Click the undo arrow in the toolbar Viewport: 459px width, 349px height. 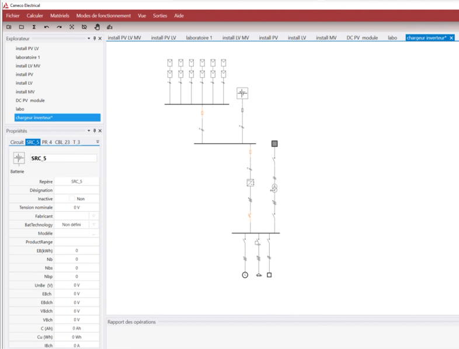coord(47,27)
